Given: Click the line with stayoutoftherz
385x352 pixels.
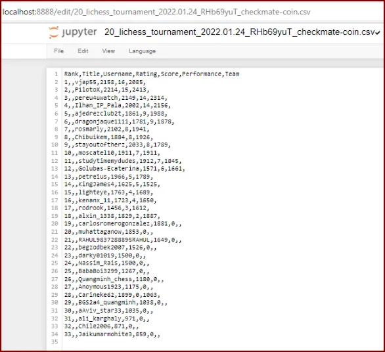Looking at the screenshot, I should click(118, 145).
